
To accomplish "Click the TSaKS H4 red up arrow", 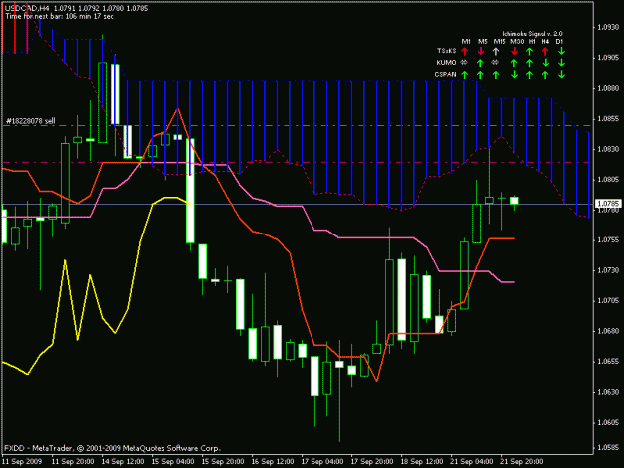I will [x=545, y=51].
